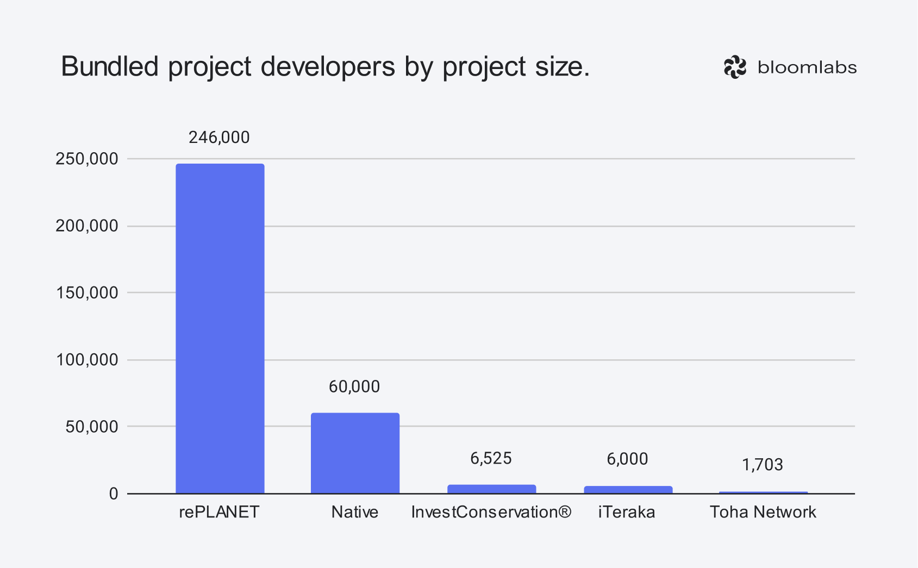Click the 6,525 data label
Screen dimensions: 918x568
[491, 458]
